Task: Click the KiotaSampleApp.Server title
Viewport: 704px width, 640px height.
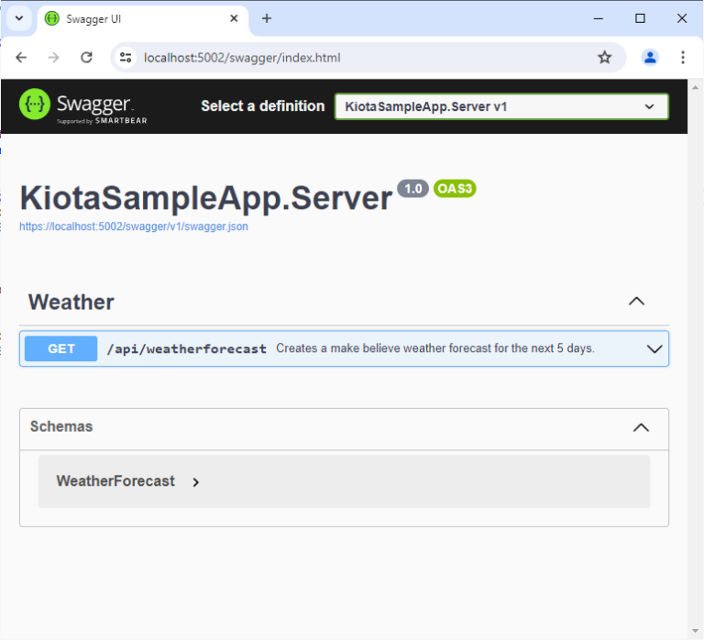Action: pyautogui.click(x=206, y=198)
